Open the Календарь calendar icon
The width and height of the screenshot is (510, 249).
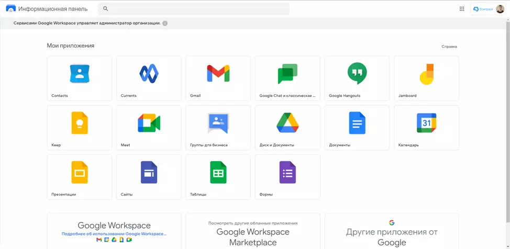click(426, 123)
